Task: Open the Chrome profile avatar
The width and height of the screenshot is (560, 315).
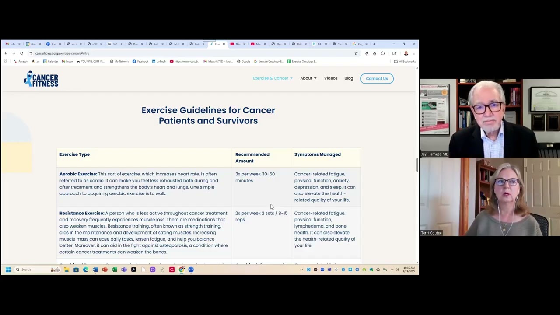Action: click(406, 53)
